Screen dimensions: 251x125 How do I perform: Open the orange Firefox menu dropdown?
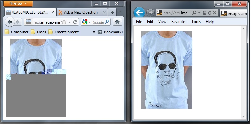click(18, 3)
